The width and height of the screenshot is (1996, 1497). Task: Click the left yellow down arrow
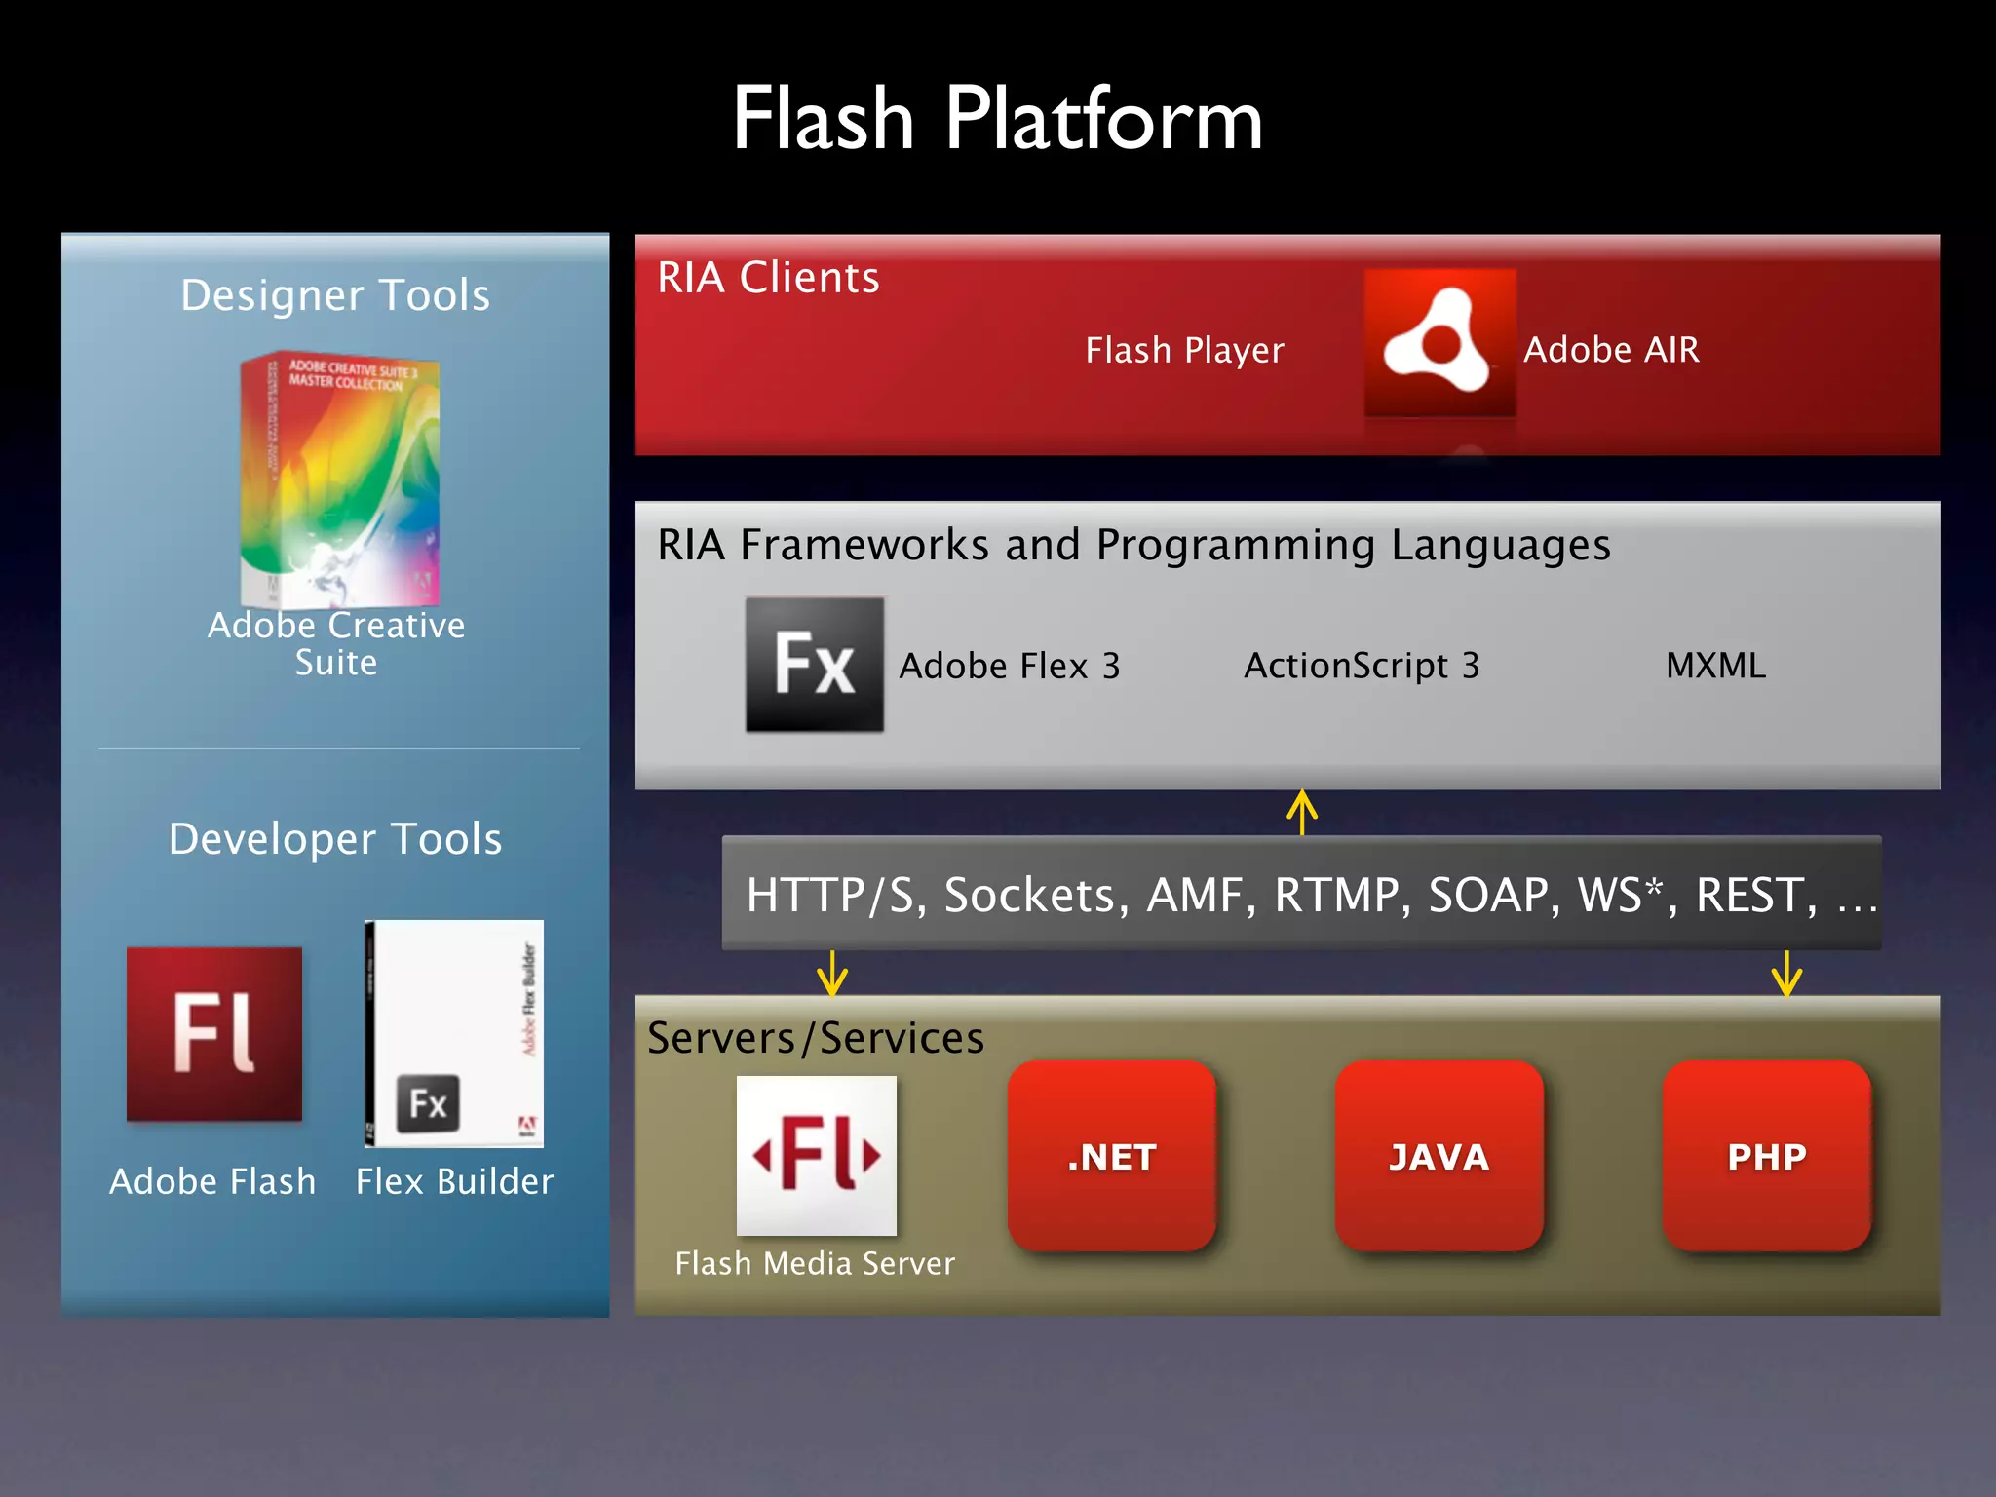tap(831, 974)
